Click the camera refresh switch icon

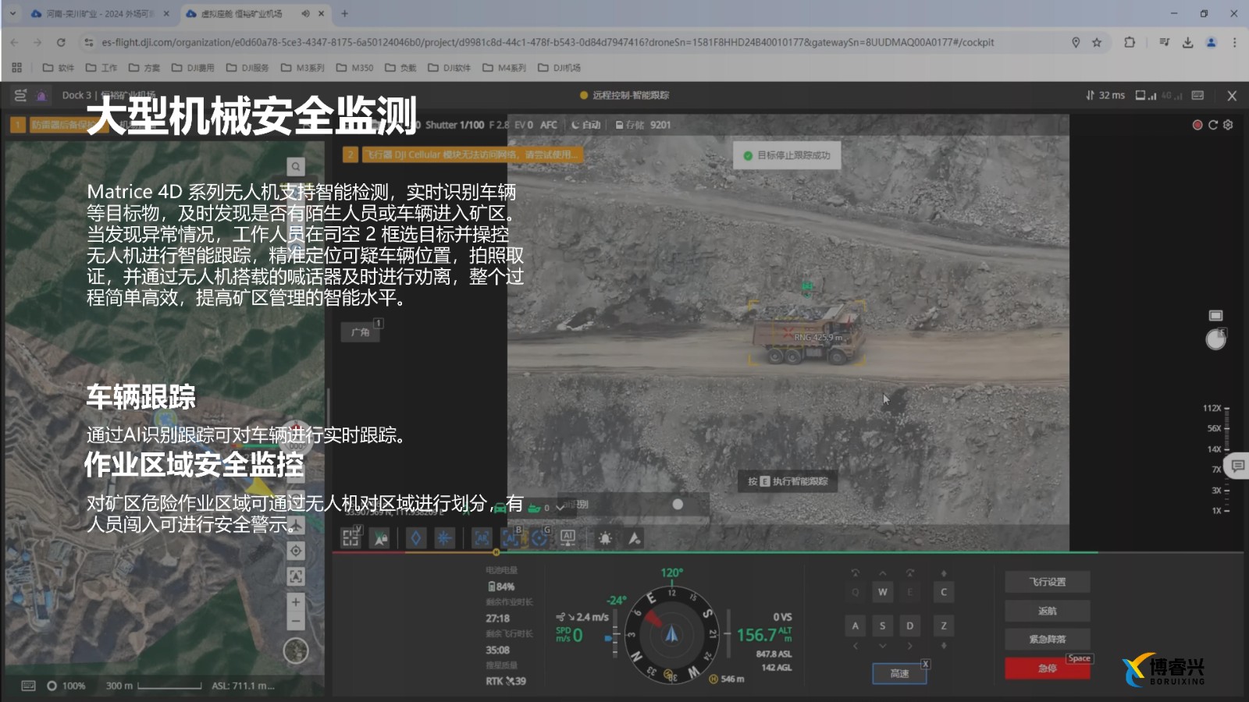pos(1212,125)
